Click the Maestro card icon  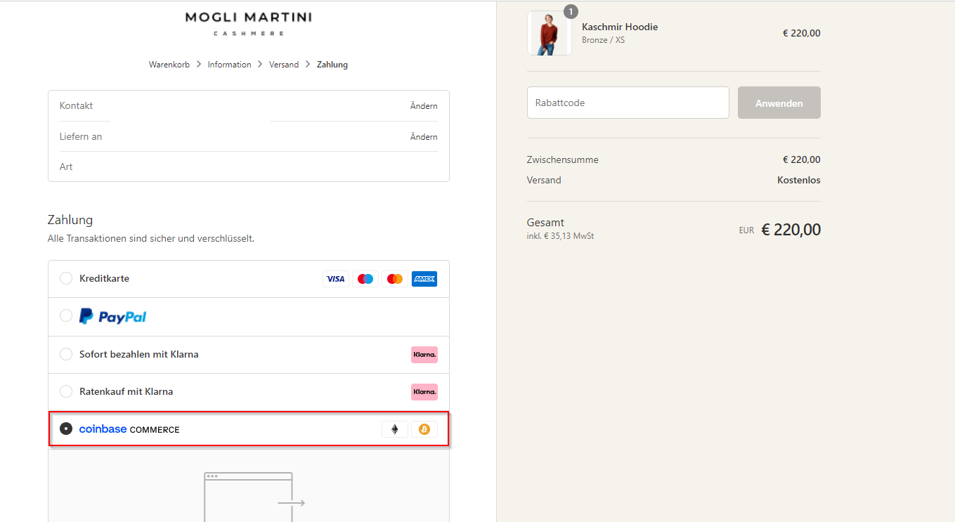365,279
